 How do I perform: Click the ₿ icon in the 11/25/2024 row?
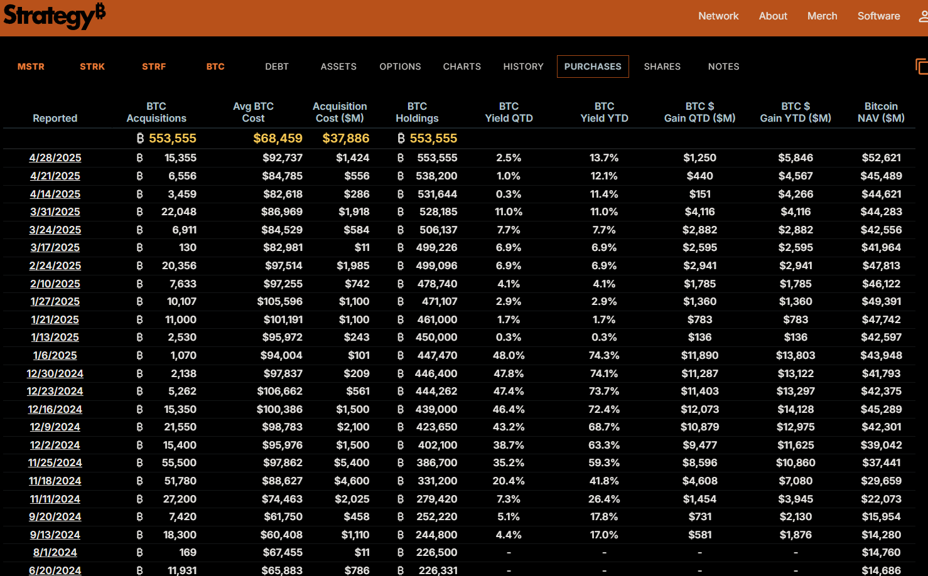tap(140, 463)
